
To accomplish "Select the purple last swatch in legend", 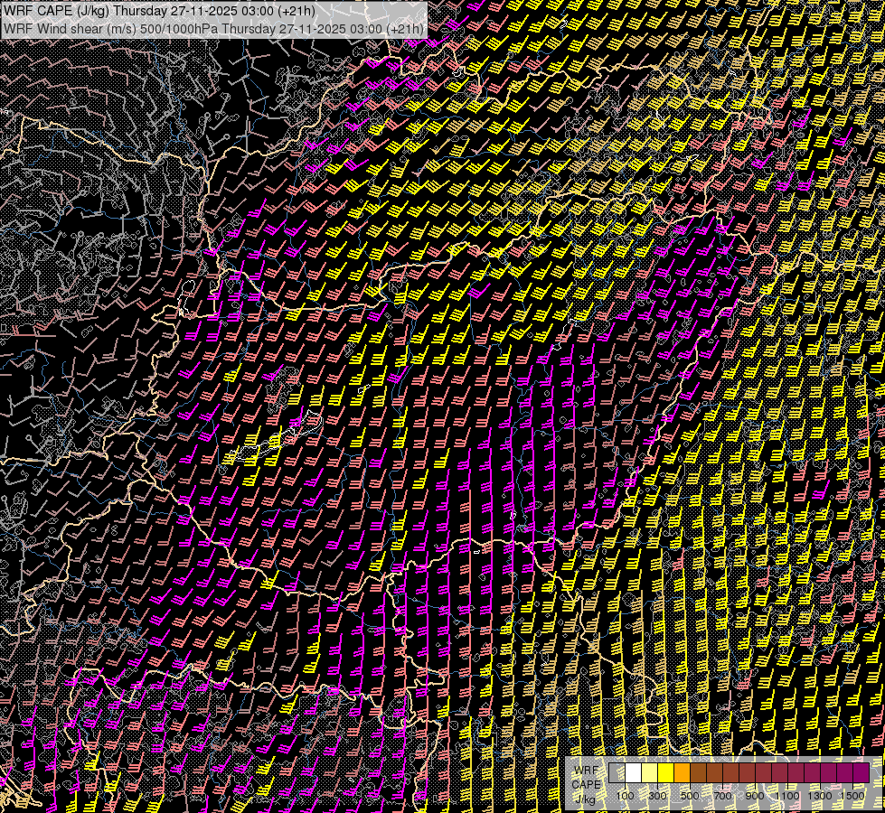I will pyautogui.click(x=861, y=773).
